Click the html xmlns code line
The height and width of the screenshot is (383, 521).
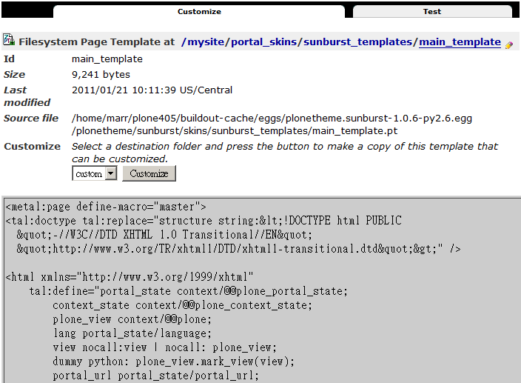(x=130, y=277)
